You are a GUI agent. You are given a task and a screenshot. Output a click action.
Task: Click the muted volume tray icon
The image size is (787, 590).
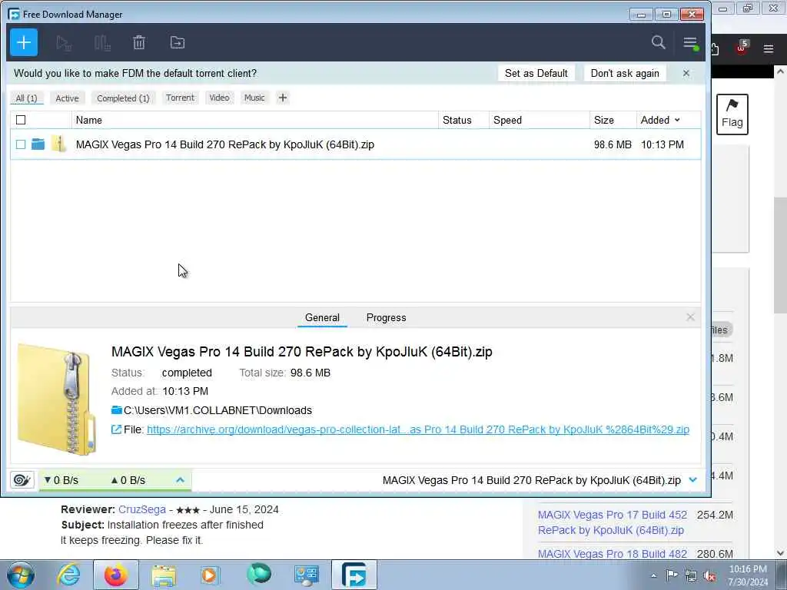(709, 576)
